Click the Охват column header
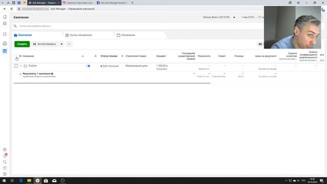 [x=222, y=56]
